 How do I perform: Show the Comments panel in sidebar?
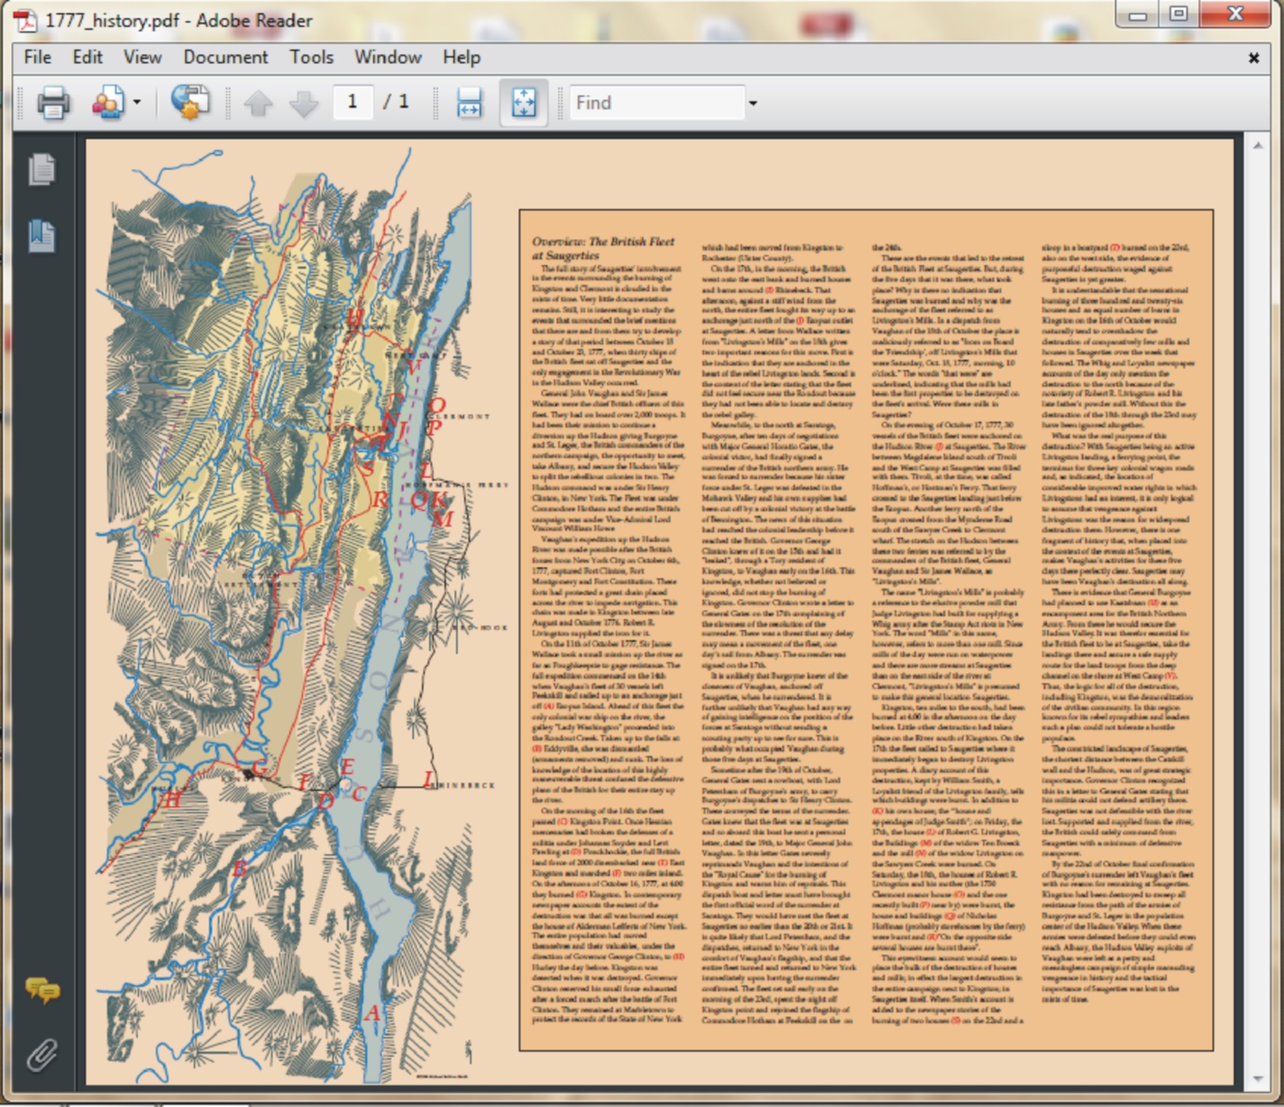coord(42,990)
